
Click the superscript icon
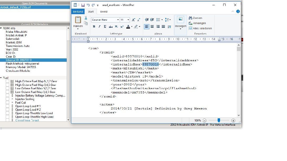(x=122, y=26)
